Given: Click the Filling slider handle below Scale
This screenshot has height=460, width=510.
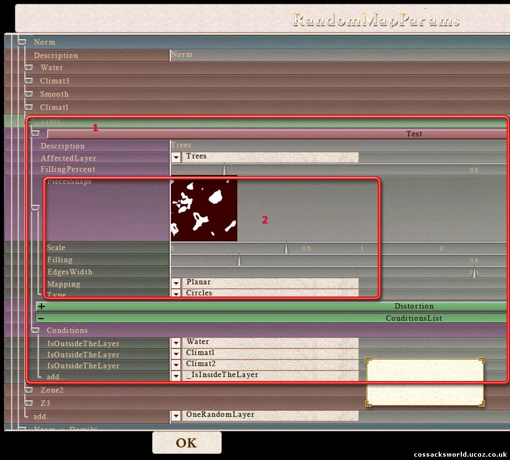Looking at the screenshot, I should click(239, 260).
